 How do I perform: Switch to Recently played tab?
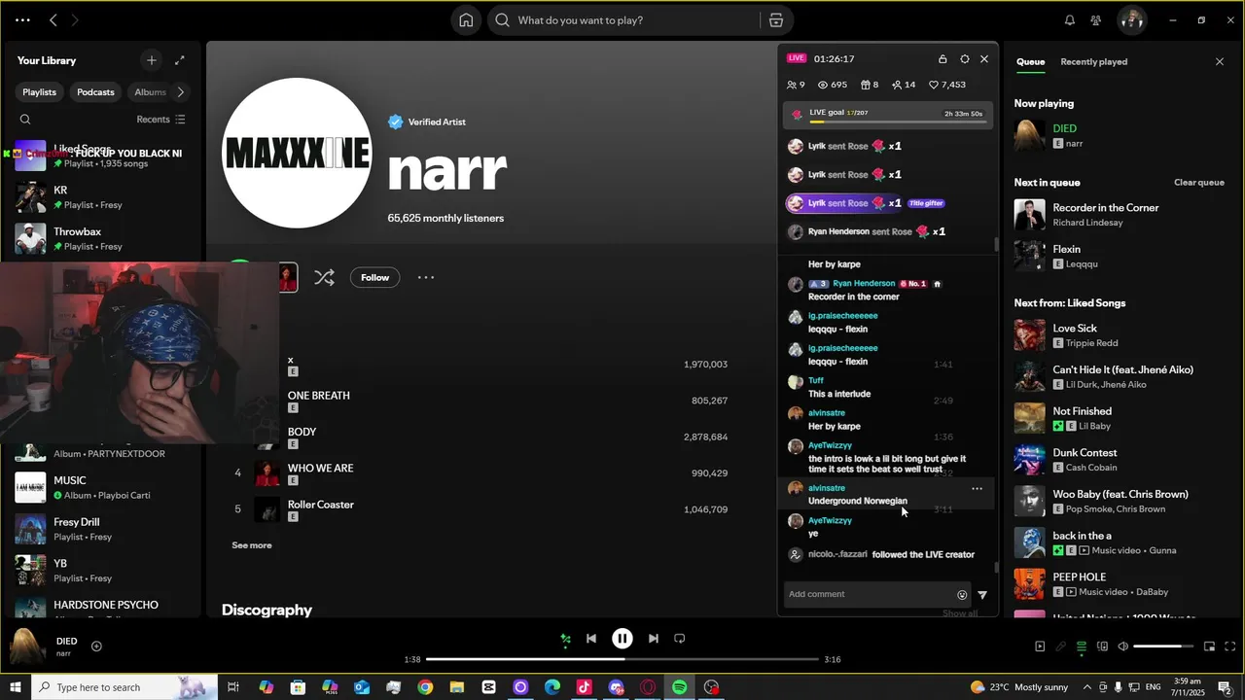click(x=1094, y=61)
